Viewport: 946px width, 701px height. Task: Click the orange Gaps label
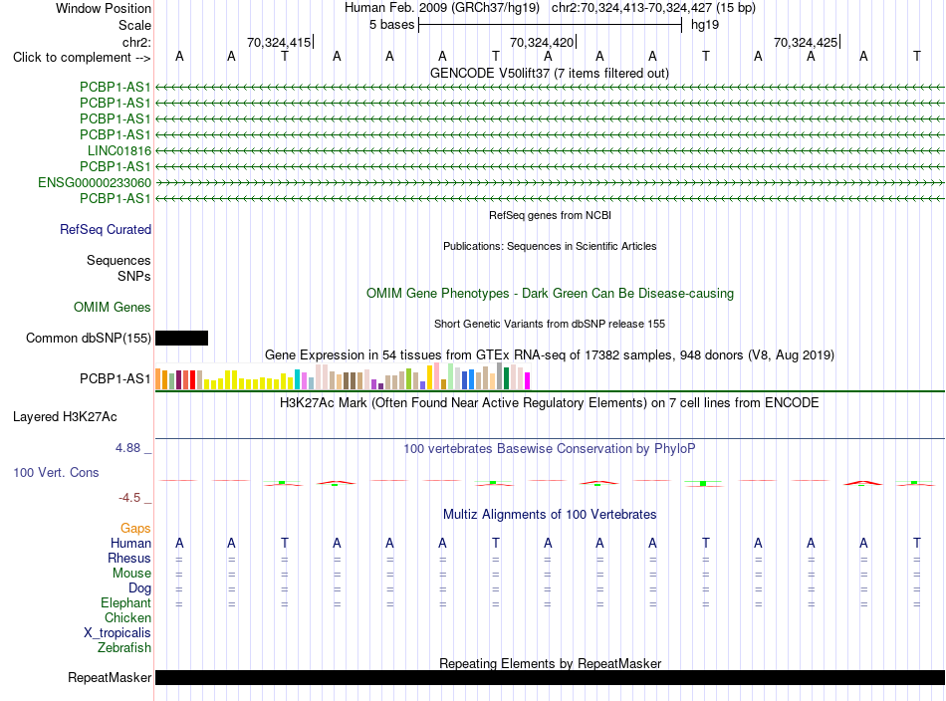pos(135,529)
